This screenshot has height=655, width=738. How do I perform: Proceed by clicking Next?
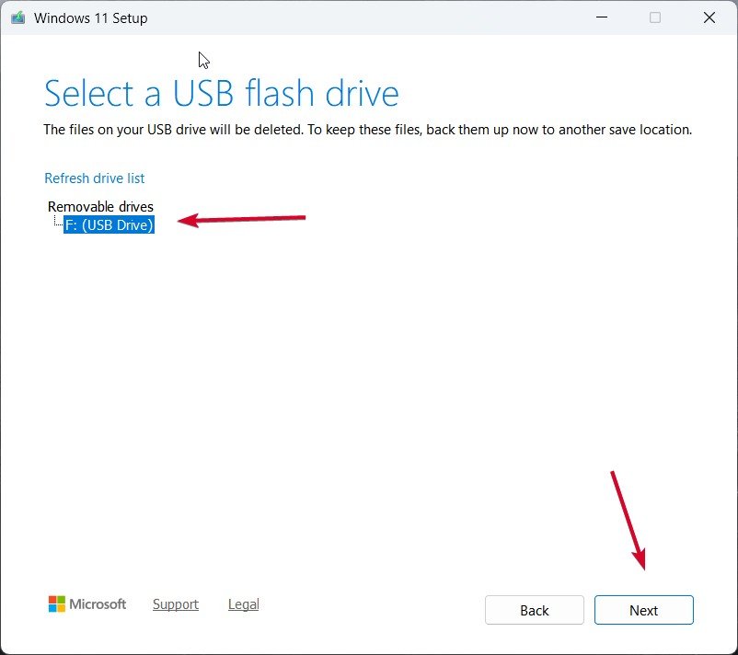(643, 609)
